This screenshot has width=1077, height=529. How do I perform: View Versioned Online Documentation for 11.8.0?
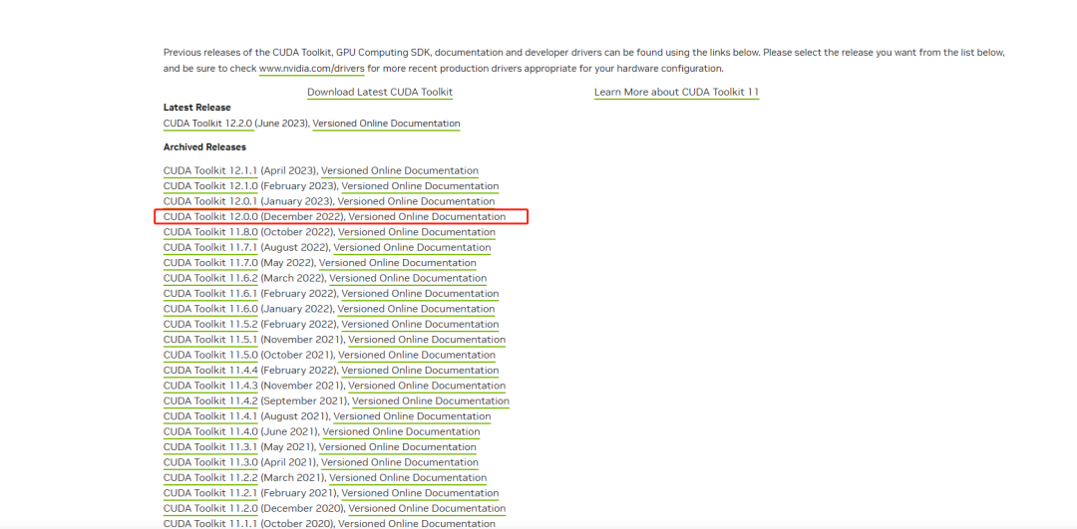[417, 232]
